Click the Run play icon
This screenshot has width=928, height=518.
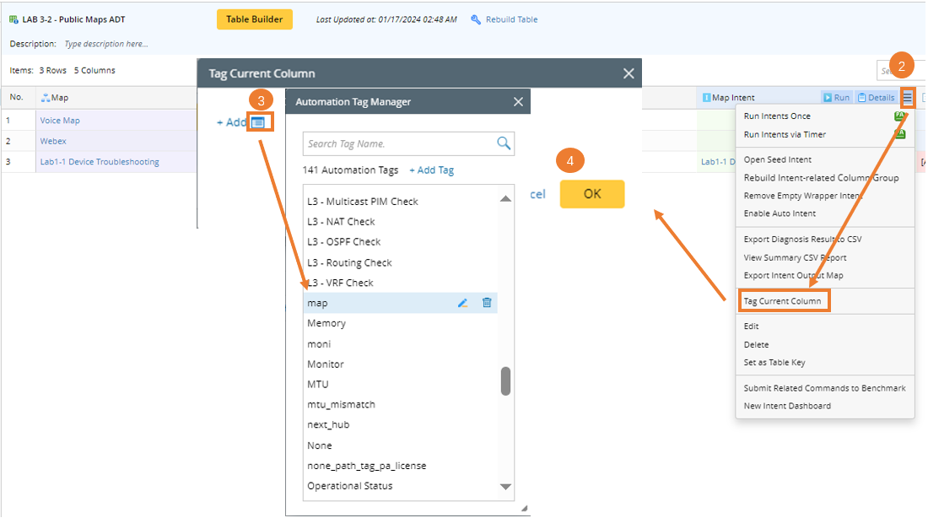(x=828, y=98)
